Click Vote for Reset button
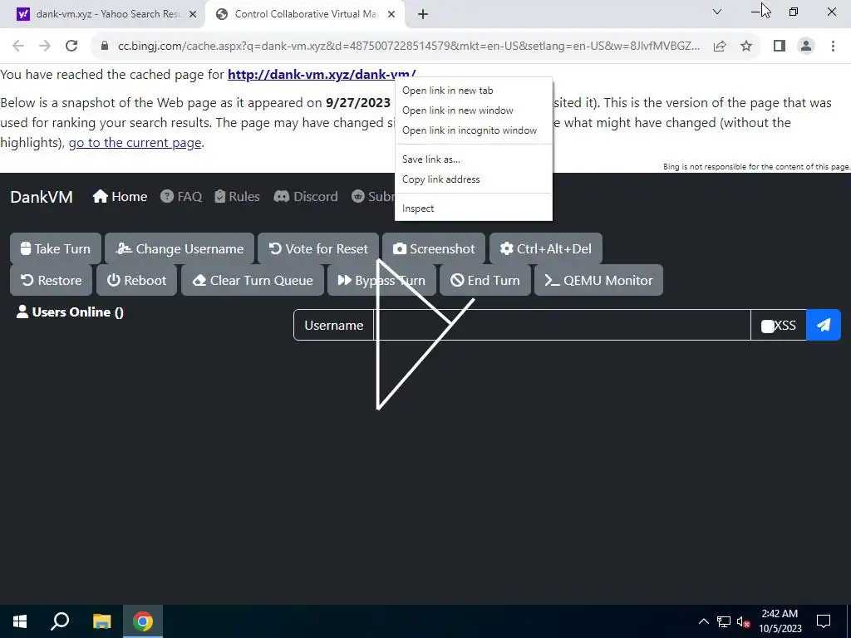851x638 pixels. click(318, 248)
